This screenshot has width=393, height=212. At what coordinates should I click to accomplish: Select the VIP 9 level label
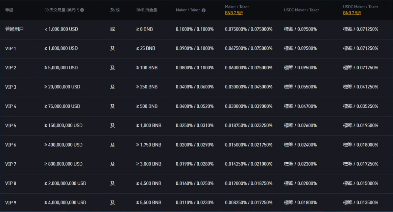click(11, 202)
